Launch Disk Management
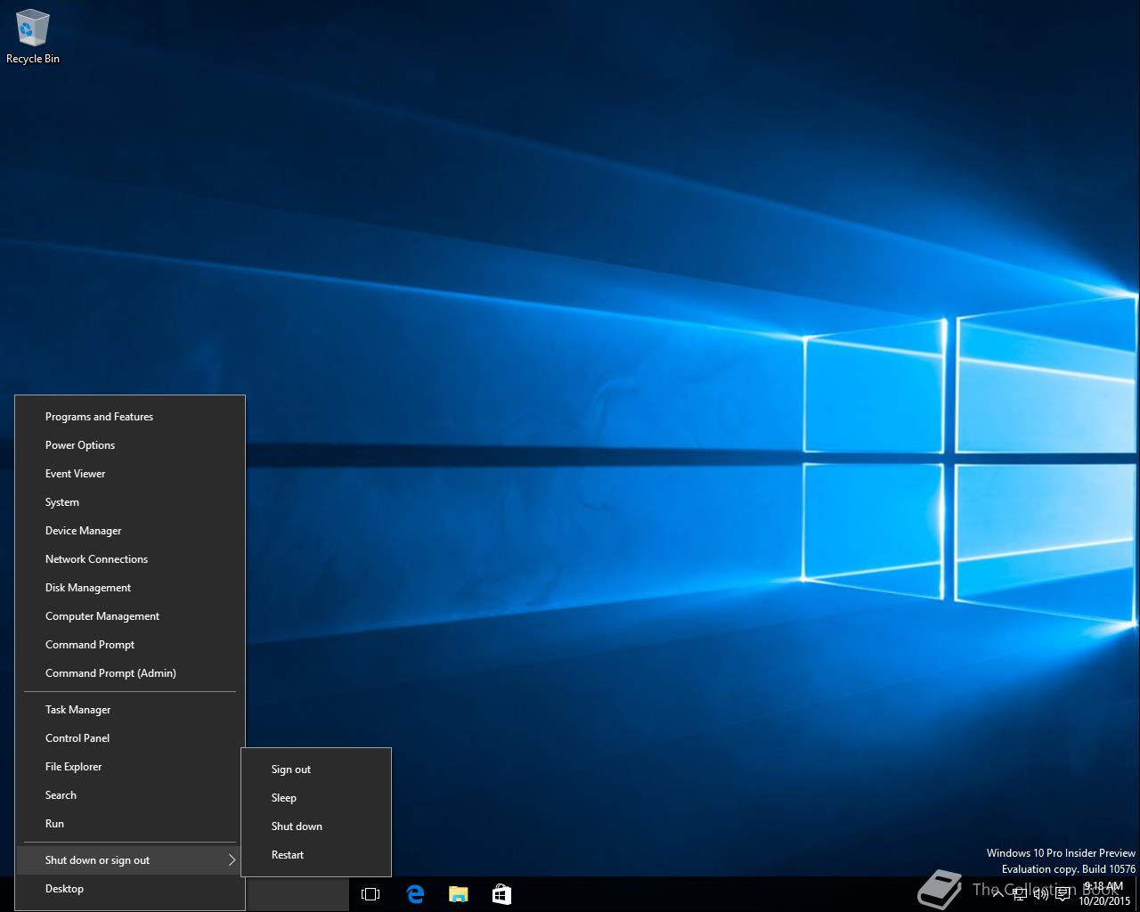 pos(130,588)
